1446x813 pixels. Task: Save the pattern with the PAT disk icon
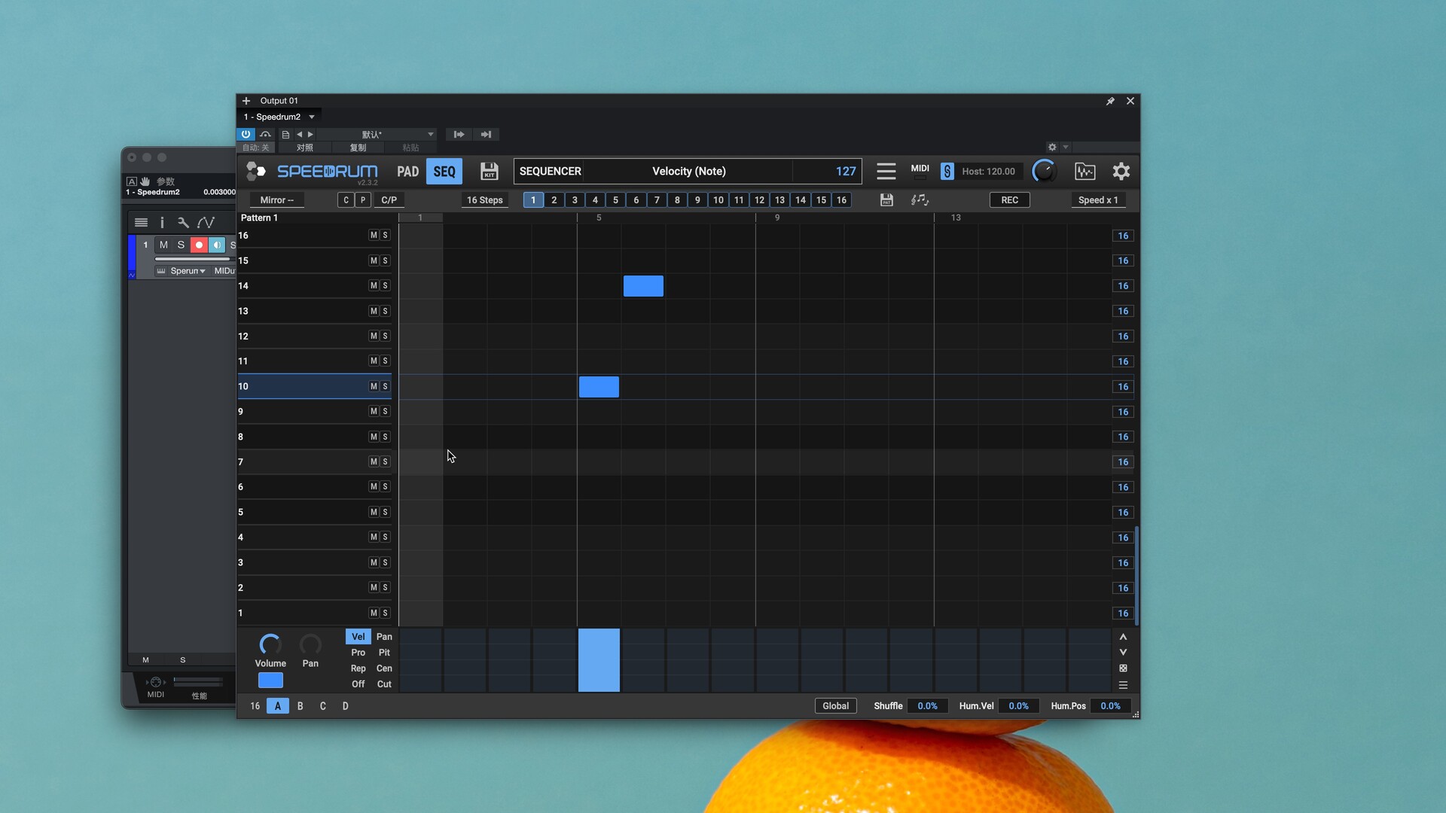tap(886, 200)
